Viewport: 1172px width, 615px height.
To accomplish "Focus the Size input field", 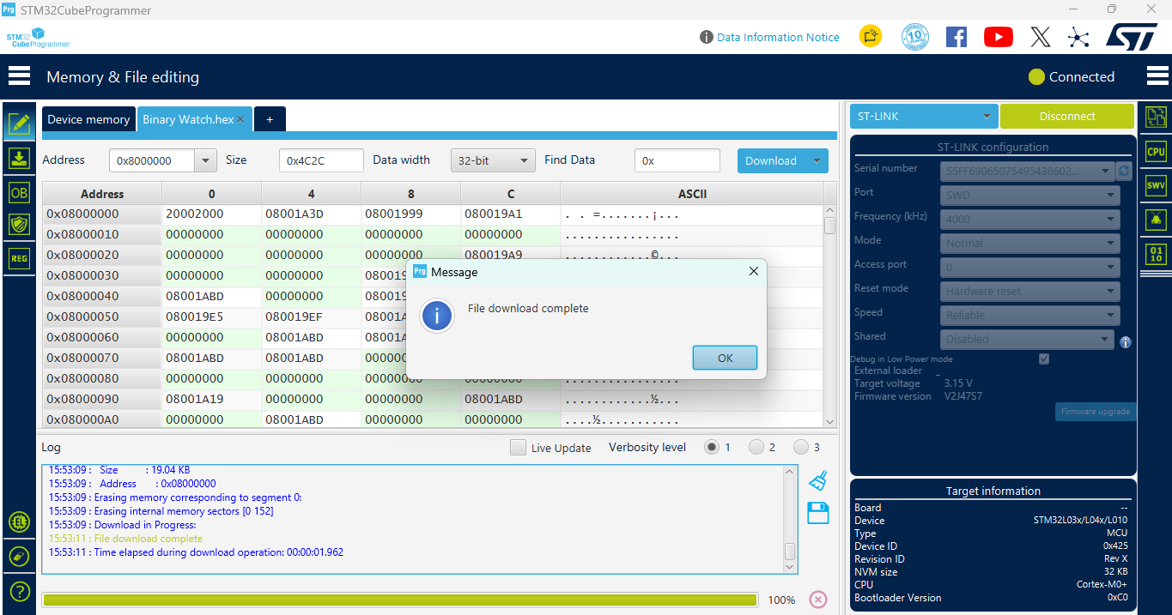I will (x=320, y=160).
